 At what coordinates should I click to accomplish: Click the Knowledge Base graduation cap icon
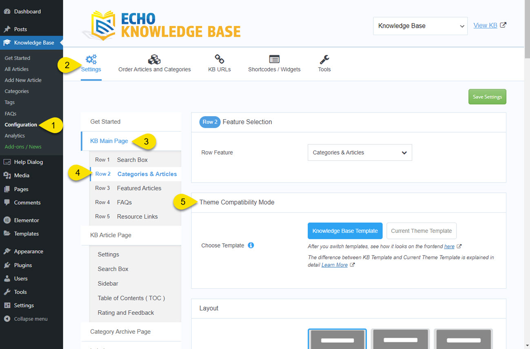(x=7, y=42)
